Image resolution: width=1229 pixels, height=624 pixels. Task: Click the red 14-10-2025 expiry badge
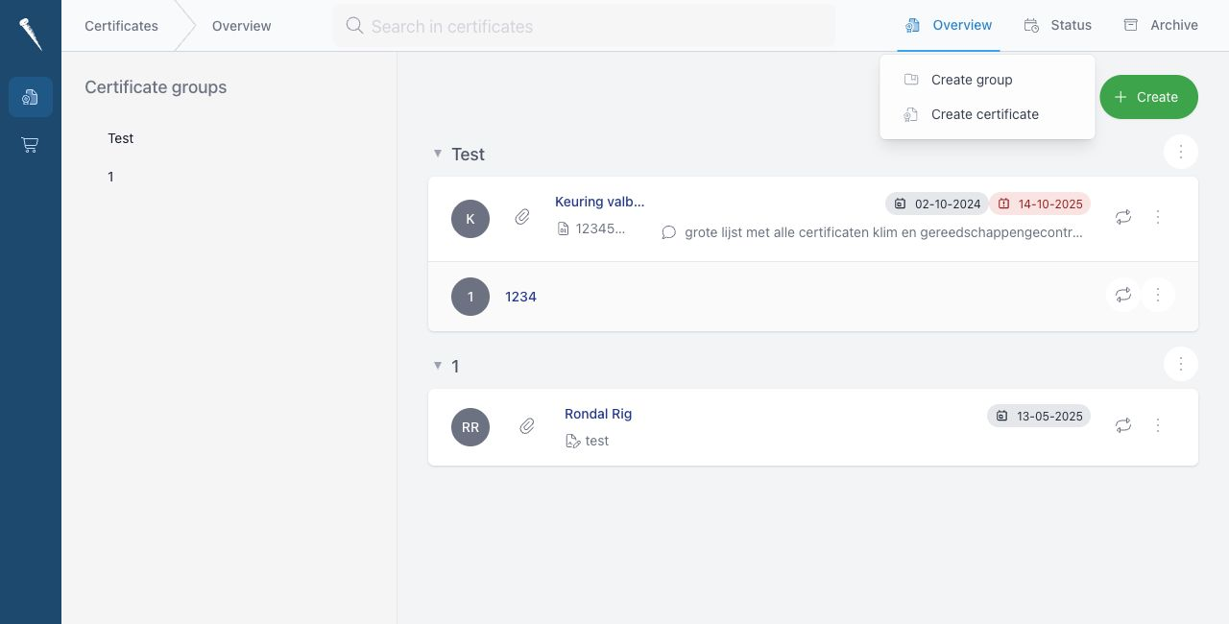(1040, 204)
